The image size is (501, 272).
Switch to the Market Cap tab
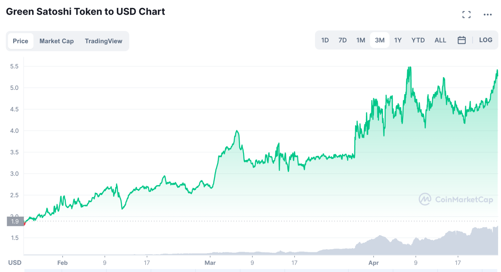point(56,41)
